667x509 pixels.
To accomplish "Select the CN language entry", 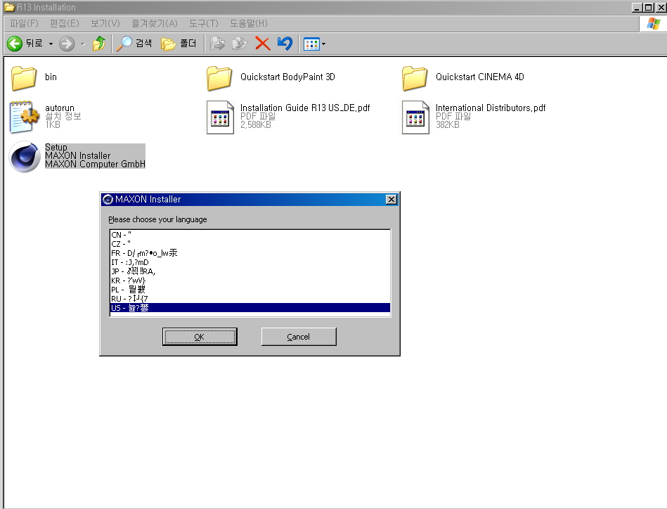I will (250, 235).
